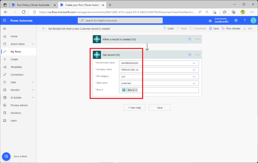The width and height of the screenshot is (258, 163).
Task: Click the browser address bar URL
Action: point(117,12)
